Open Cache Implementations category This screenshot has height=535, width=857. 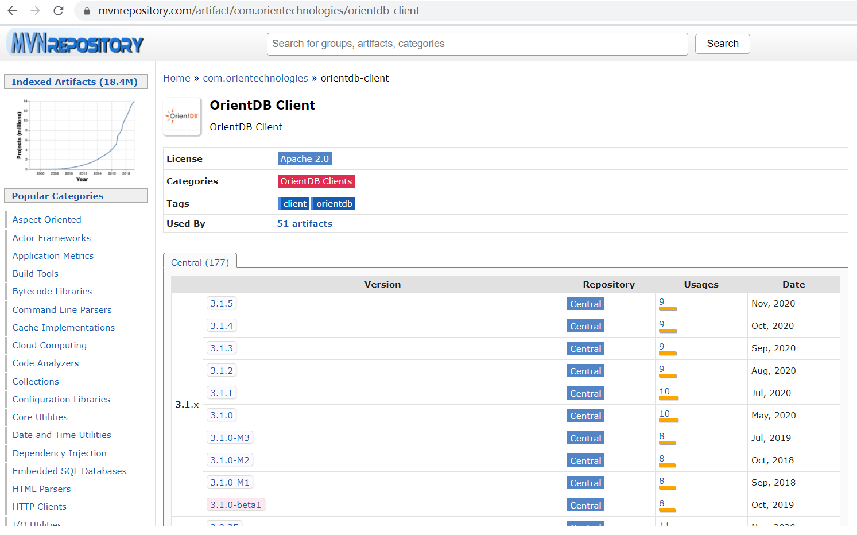(x=64, y=327)
